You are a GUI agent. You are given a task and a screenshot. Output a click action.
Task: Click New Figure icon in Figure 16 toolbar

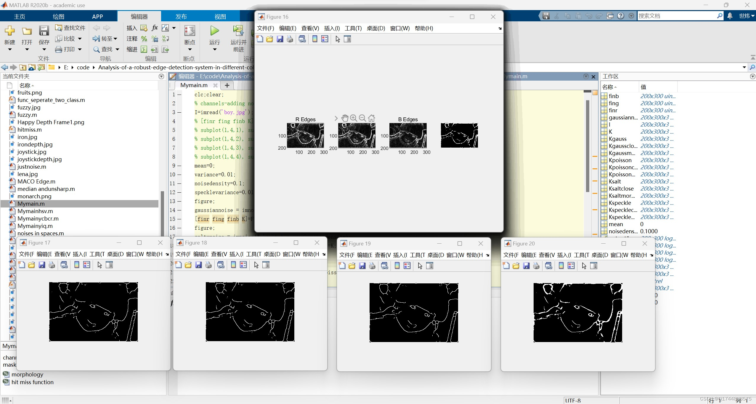pos(260,39)
